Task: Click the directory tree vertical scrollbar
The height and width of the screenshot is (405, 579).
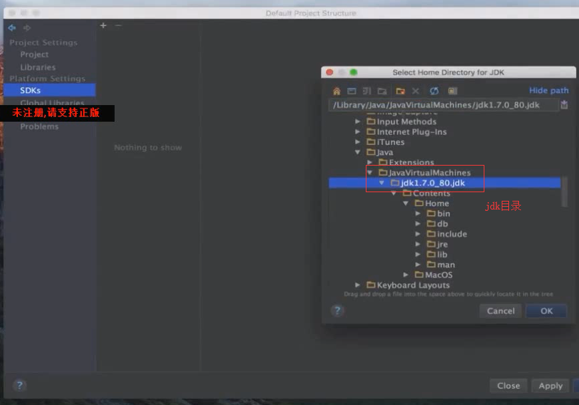Action: point(564,192)
